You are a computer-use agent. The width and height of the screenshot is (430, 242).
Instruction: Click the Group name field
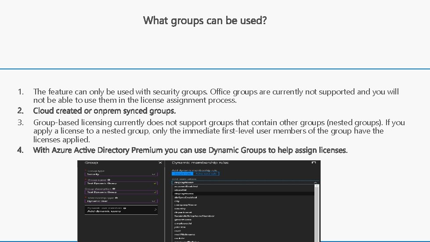[121, 183]
